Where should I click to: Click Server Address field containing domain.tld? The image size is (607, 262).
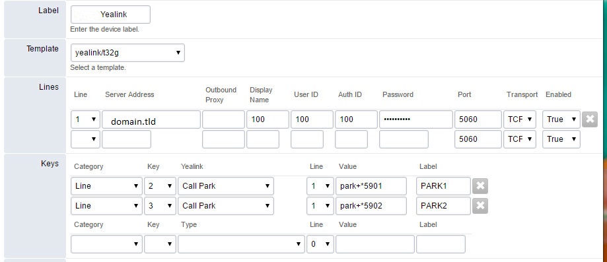pos(151,119)
